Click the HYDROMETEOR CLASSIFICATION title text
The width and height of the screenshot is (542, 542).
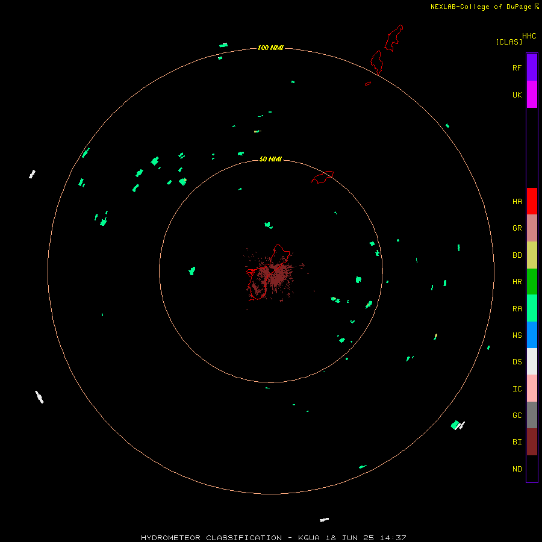point(211,538)
